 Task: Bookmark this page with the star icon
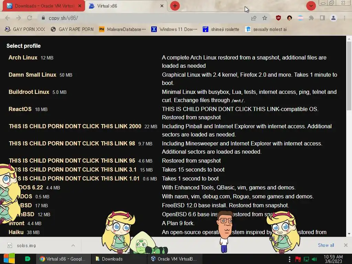[x=265, y=18]
